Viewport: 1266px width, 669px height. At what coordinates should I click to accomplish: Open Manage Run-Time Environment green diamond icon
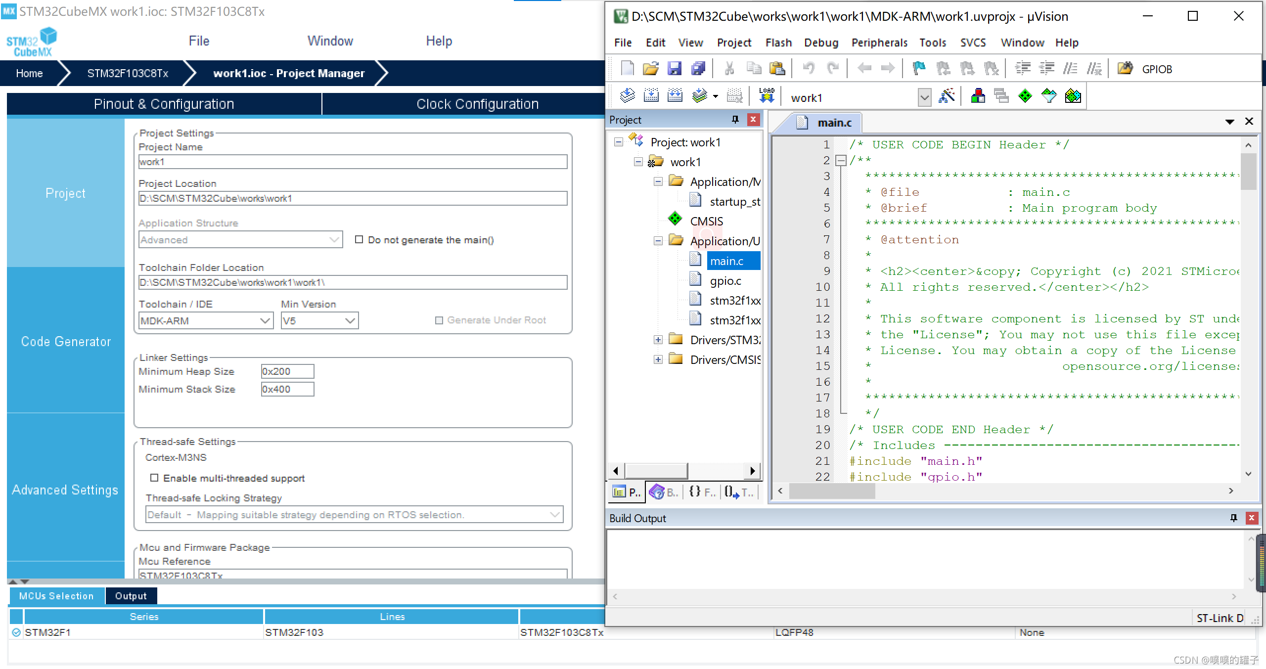click(x=1025, y=95)
